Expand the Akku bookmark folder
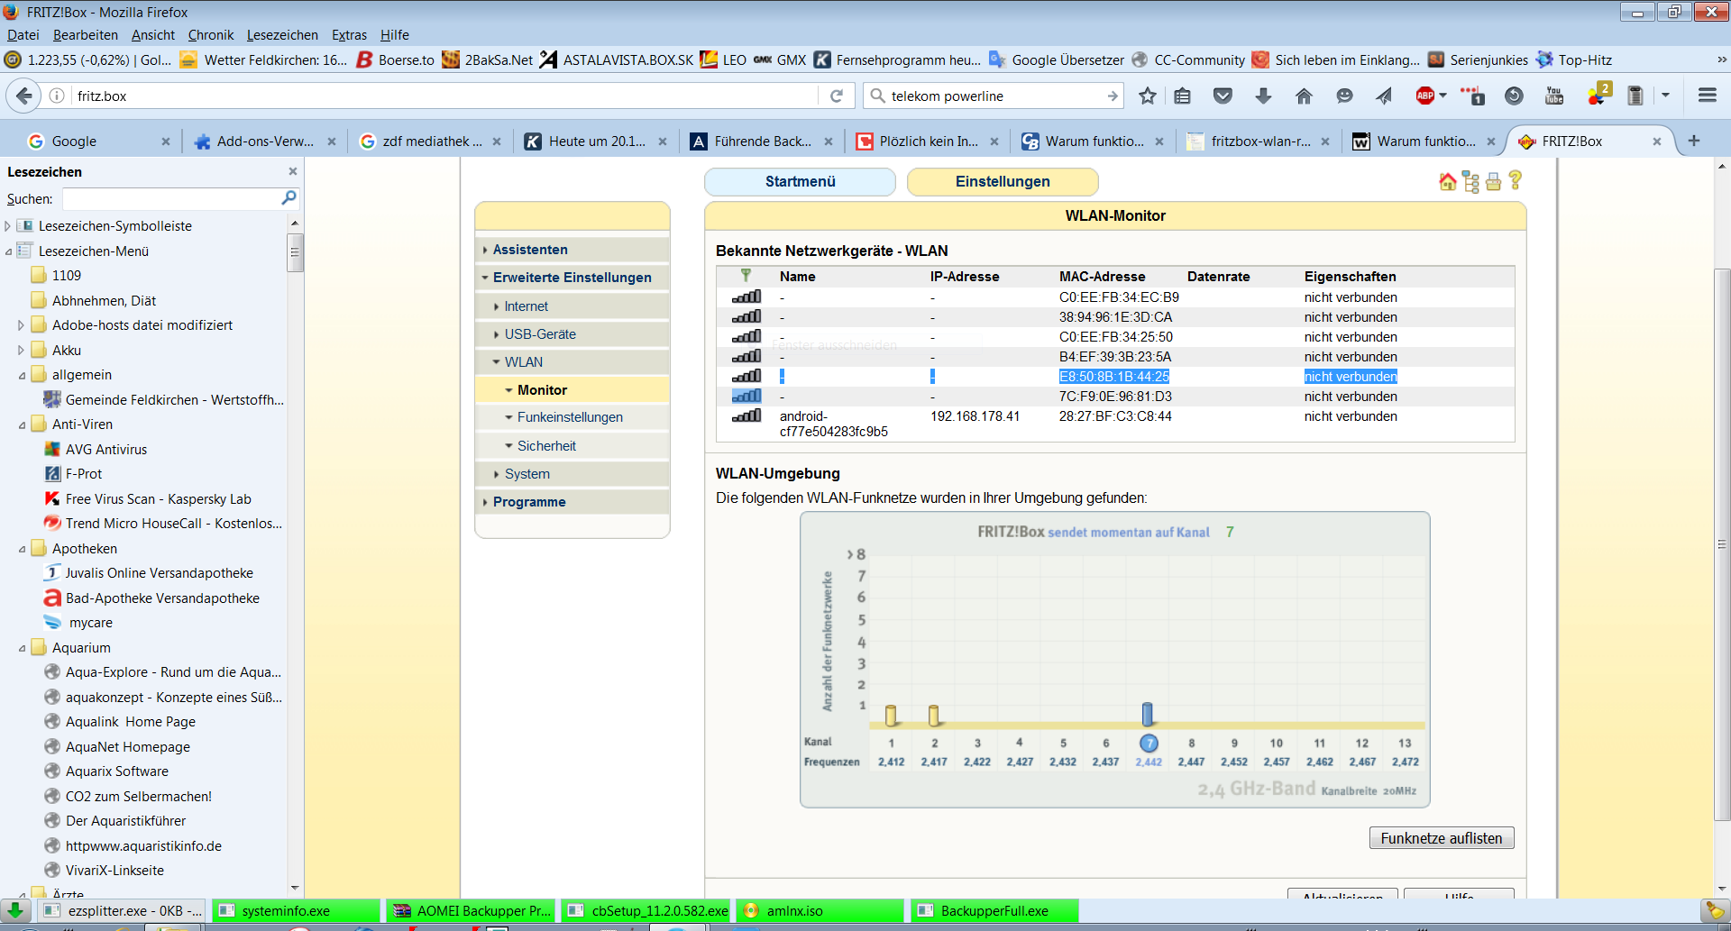 [x=22, y=351]
